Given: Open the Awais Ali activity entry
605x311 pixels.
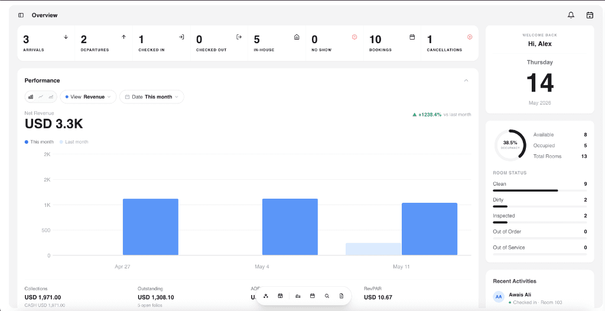Looking at the screenshot, I should click(x=540, y=298).
